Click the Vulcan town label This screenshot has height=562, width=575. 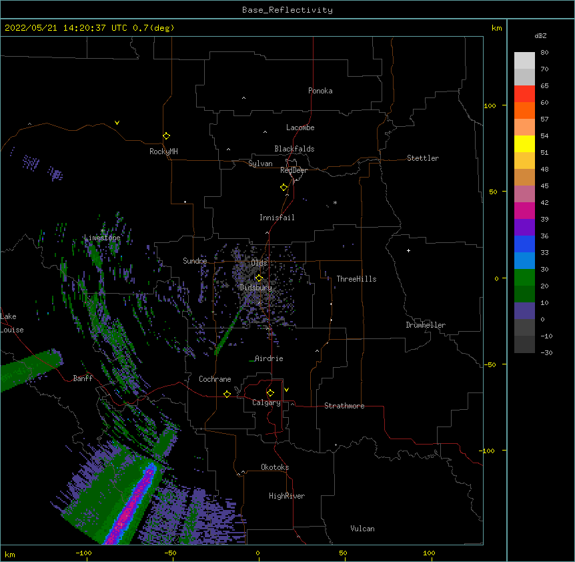click(362, 529)
